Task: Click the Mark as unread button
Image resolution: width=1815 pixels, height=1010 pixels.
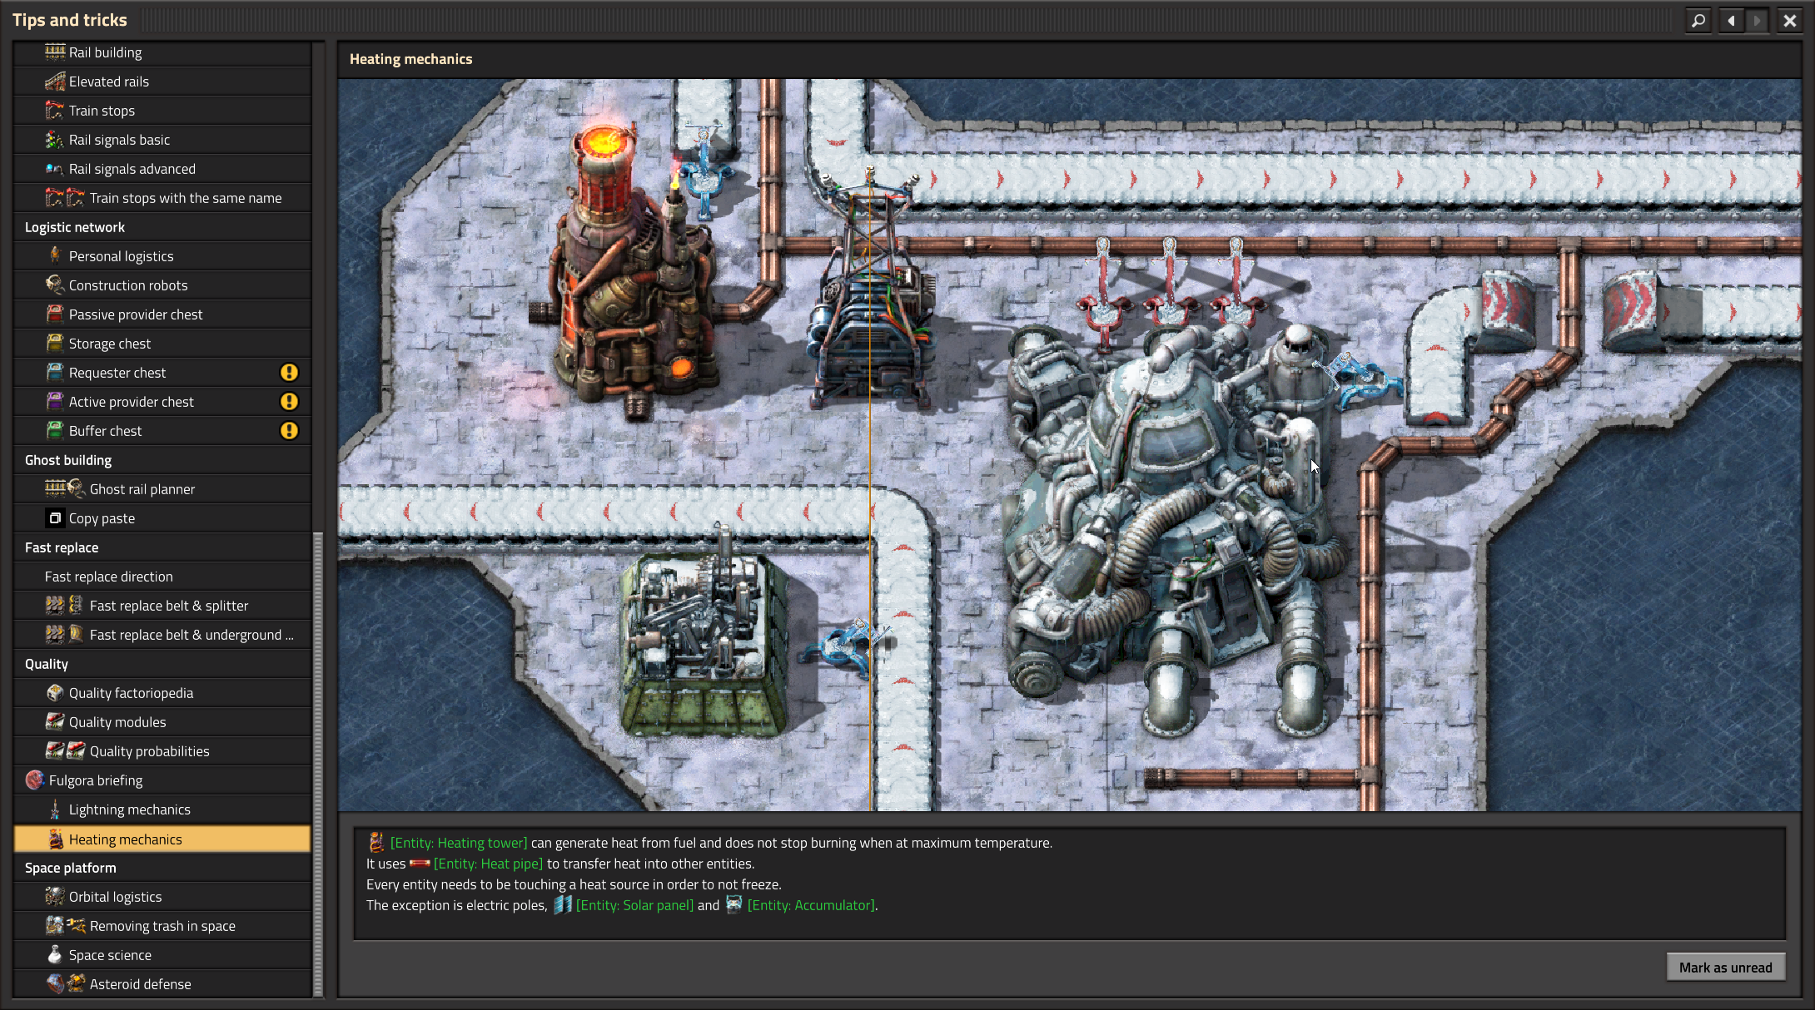Action: [1725, 968]
